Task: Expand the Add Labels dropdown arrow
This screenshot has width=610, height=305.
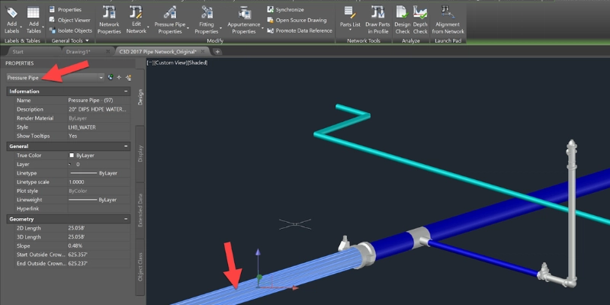Action: coord(21,28)
